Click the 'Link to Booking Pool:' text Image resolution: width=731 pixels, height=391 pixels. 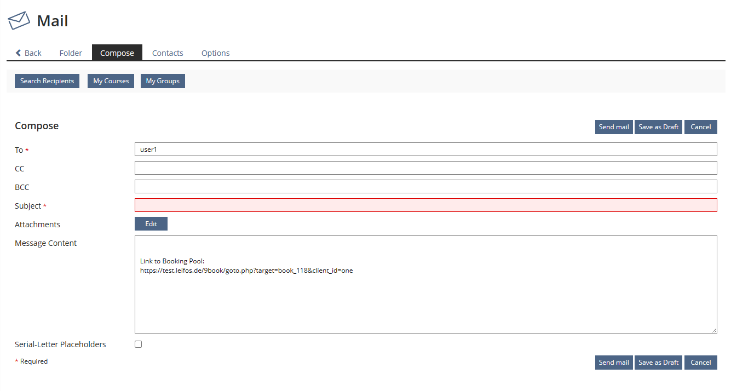click(x=172, y=261)
